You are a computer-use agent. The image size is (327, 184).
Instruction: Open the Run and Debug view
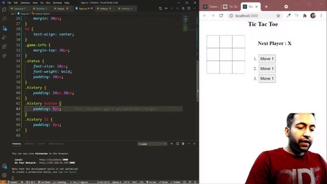4,37
